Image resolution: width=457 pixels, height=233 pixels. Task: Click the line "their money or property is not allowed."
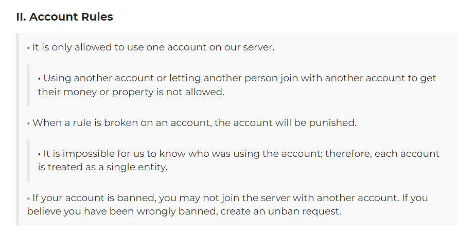tap(131, 92)
